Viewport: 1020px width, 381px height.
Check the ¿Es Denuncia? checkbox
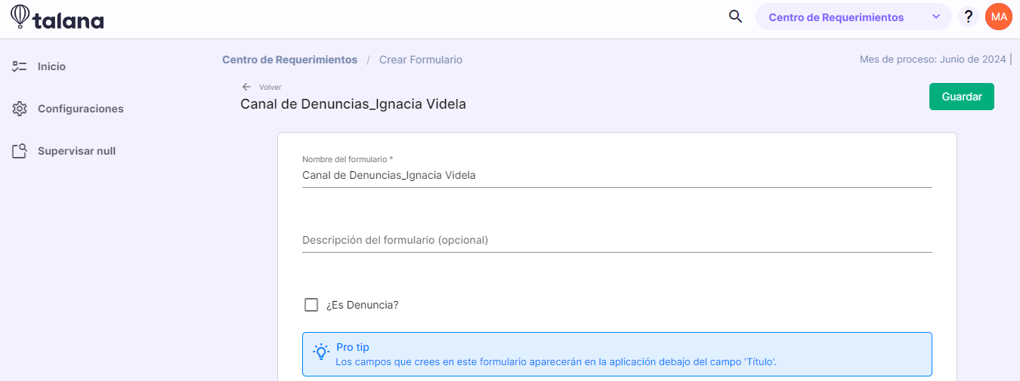point(311,305)
